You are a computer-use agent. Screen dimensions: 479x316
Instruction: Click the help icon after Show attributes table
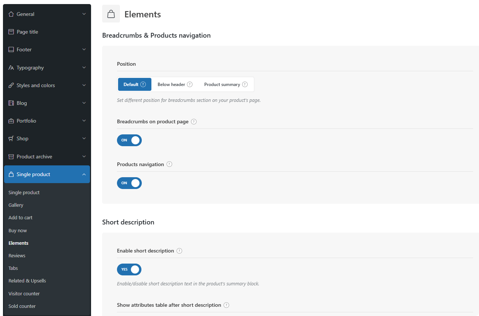pos(227,305)
